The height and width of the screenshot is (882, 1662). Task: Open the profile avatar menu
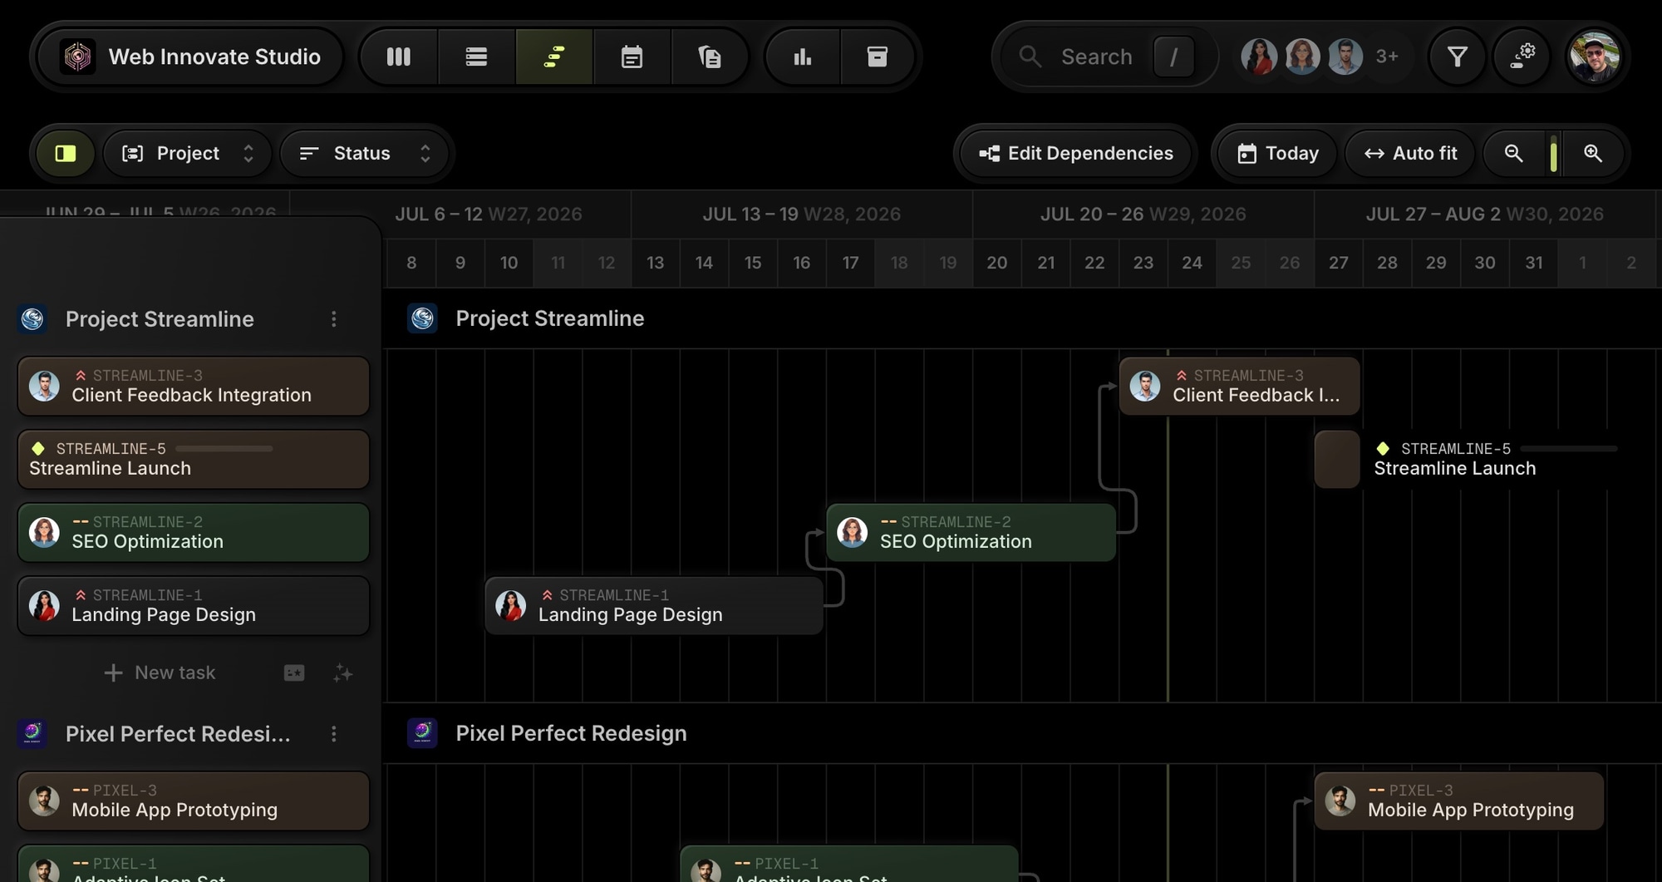1594,57
